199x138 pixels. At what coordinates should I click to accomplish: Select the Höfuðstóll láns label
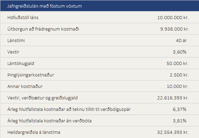[x=23, y=17]
